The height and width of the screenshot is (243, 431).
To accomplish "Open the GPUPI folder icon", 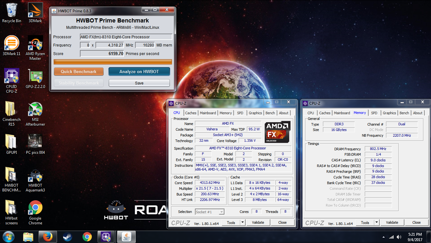I will [12, 145].
